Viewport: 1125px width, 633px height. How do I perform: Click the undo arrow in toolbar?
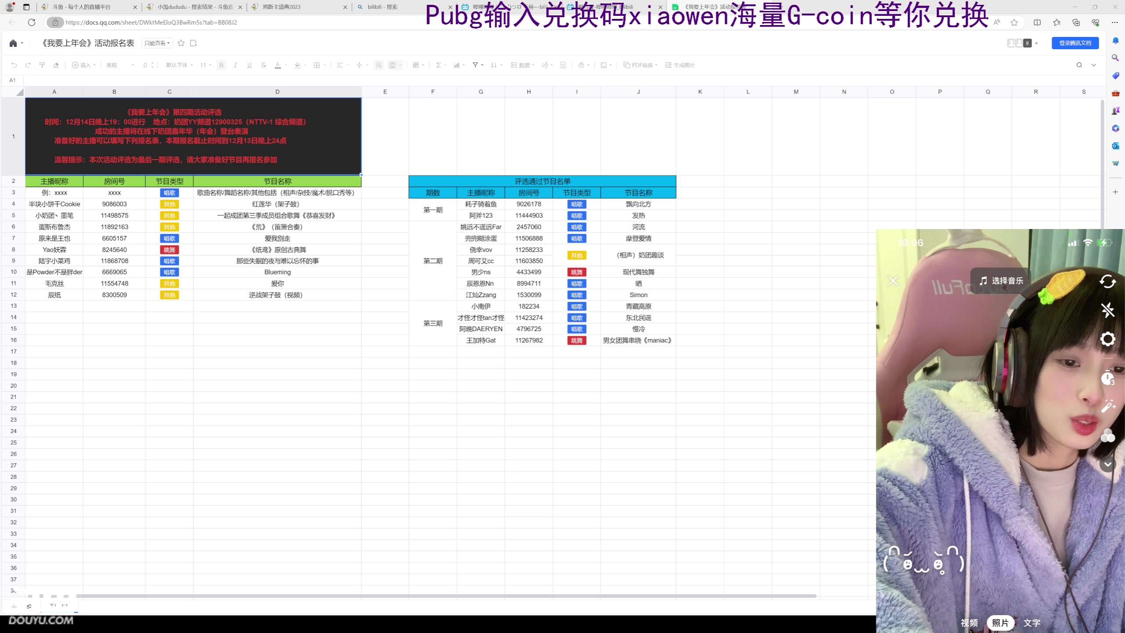click(14, 65)
